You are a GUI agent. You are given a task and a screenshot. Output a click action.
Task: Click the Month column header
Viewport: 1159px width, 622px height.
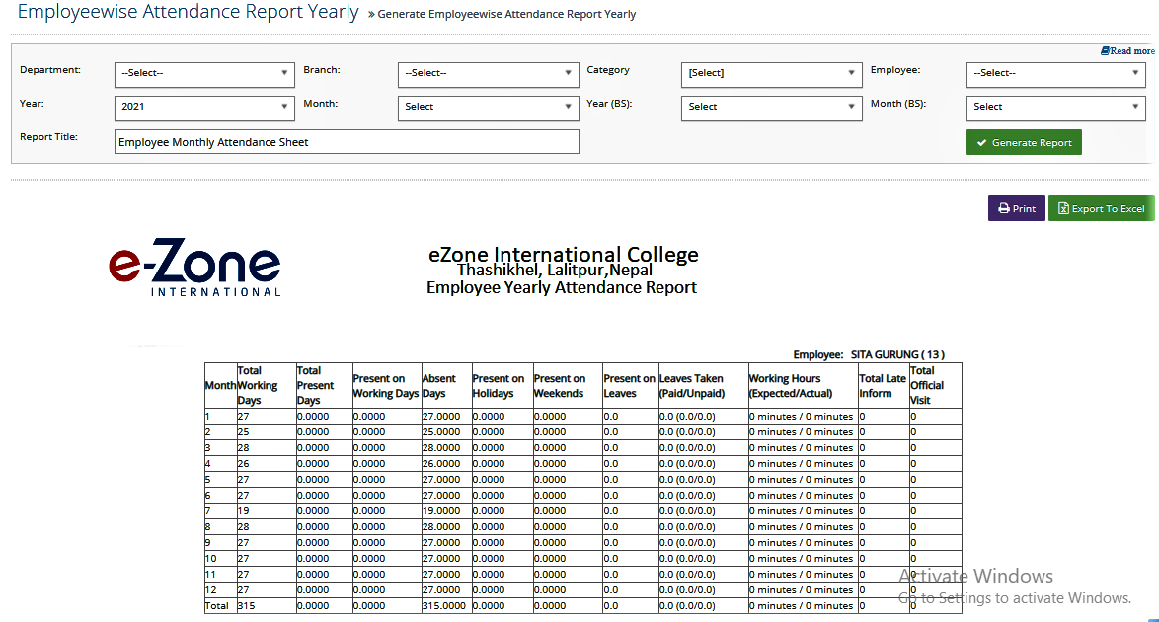pos(220,385)
